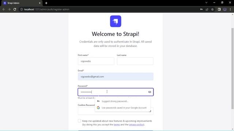Open site information icon in address bar
The width and height of the screenshot is (234, 131).
22,9
